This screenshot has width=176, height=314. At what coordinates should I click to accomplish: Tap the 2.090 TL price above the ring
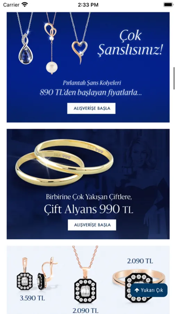(x=140, y=261)
